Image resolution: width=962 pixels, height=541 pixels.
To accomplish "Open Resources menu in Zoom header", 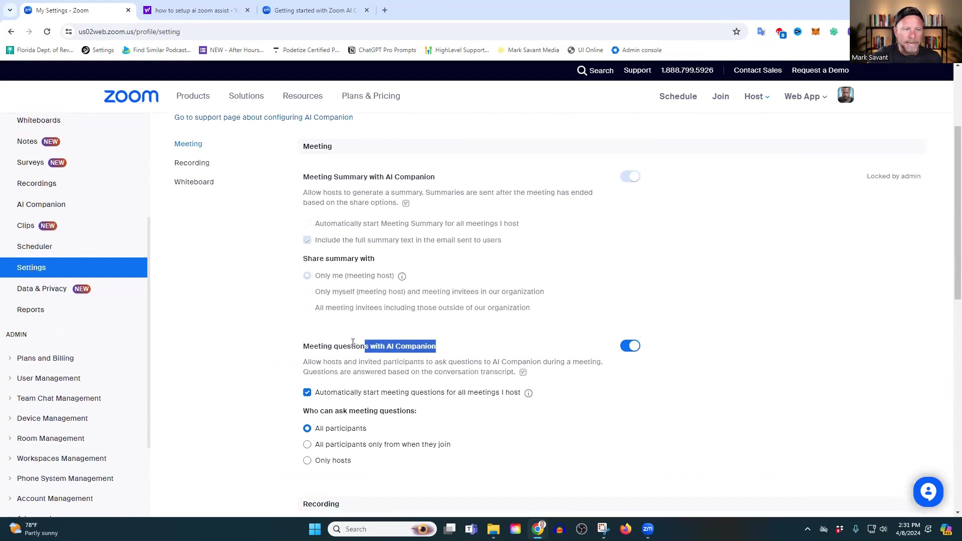I will point(303,96).
